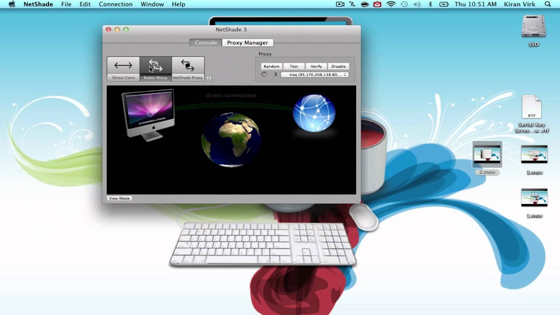Screen dimensions: 560x315
Task: Open the File menu
Action: (66, 4)
